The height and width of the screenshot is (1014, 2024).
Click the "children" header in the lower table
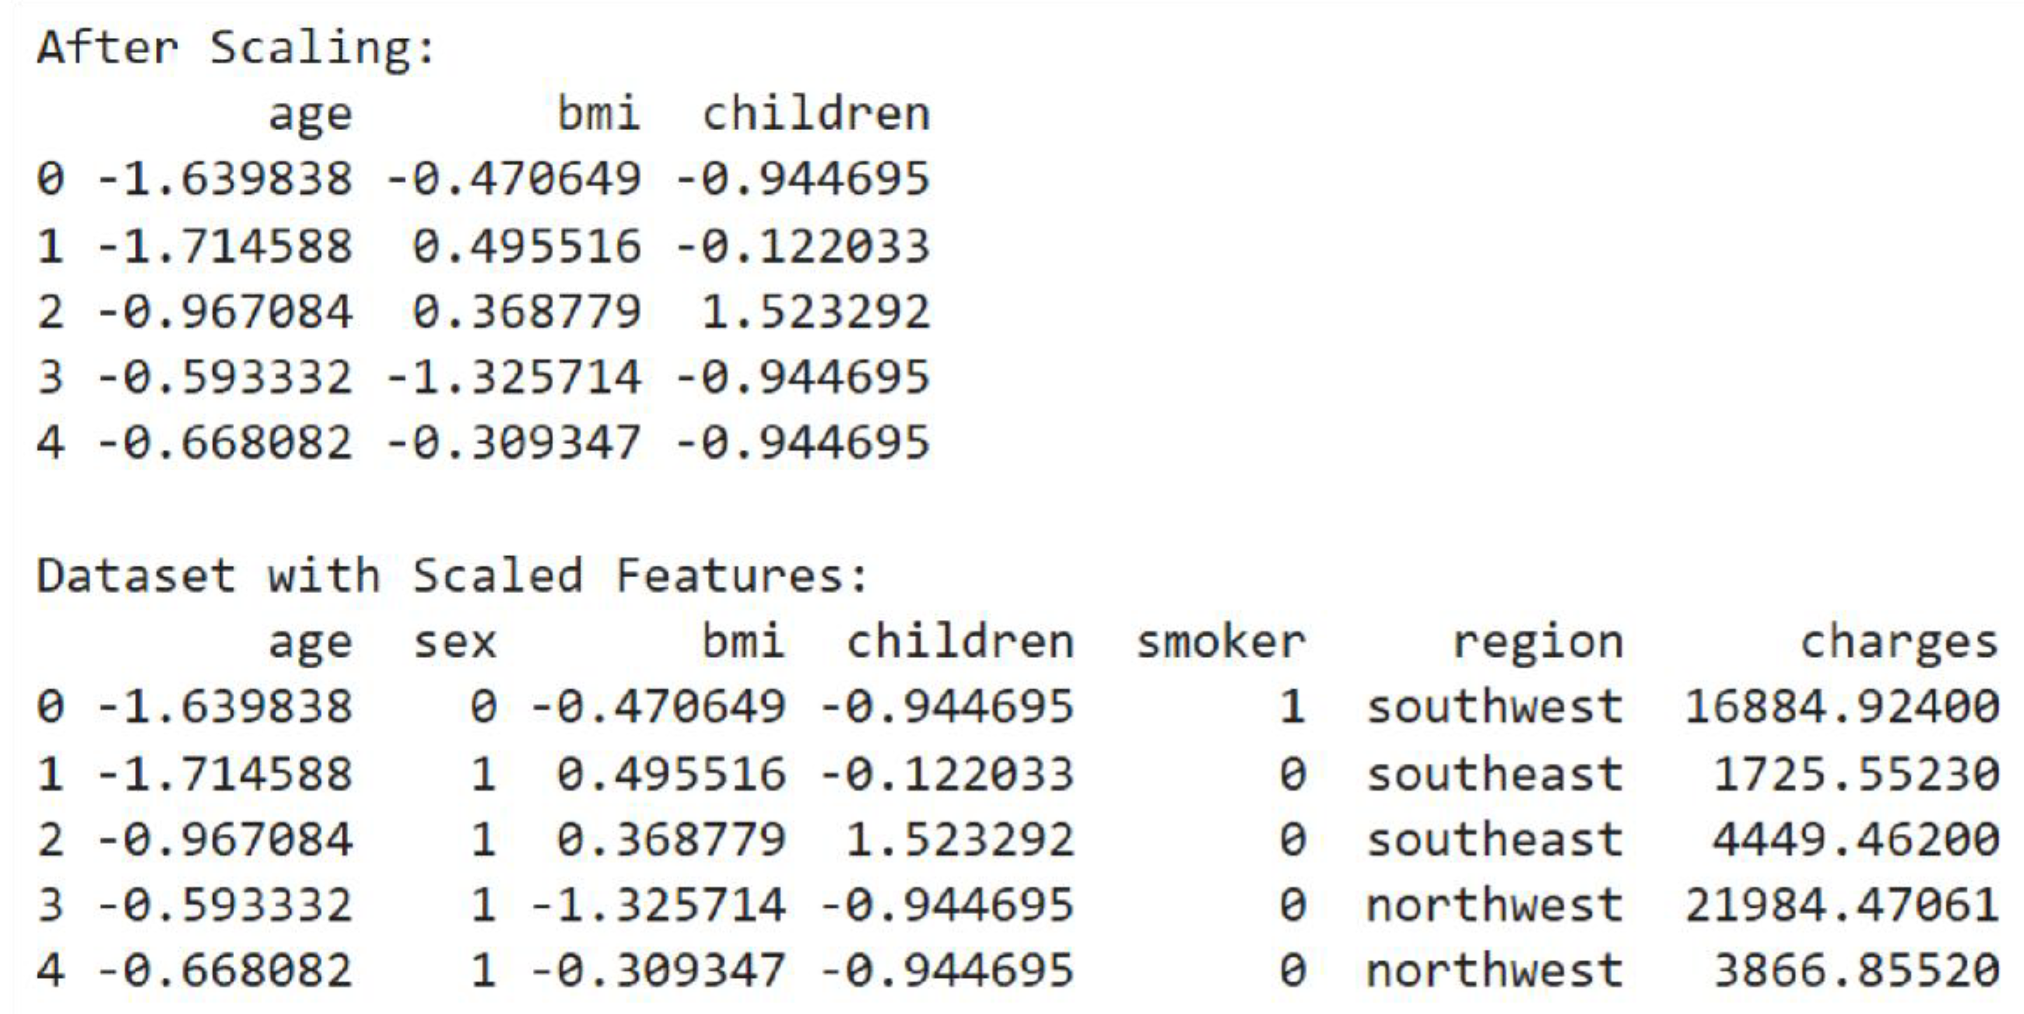click(959, 643)
